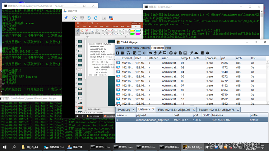
Task: Close the Event Log tab with its X
Action: tap(133, 110)
